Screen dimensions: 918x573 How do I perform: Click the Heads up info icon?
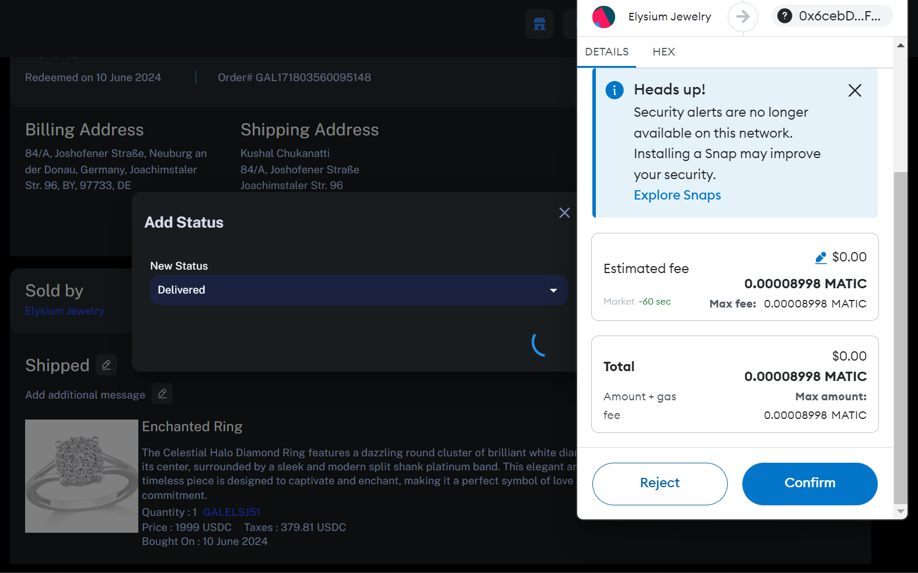tap(615, 90)
